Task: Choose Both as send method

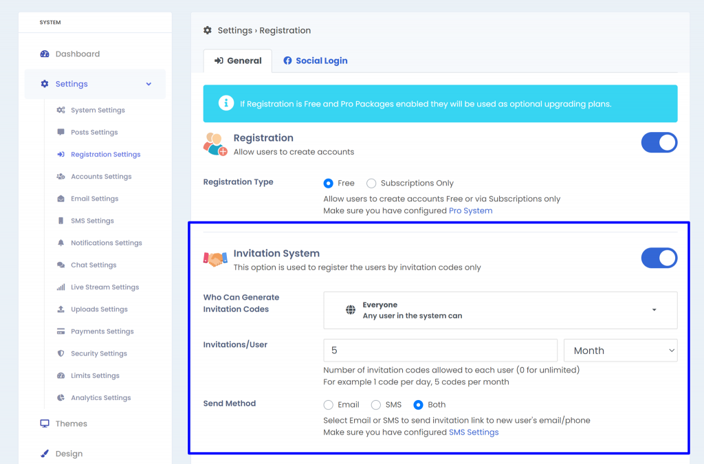Action: (418, 405)
